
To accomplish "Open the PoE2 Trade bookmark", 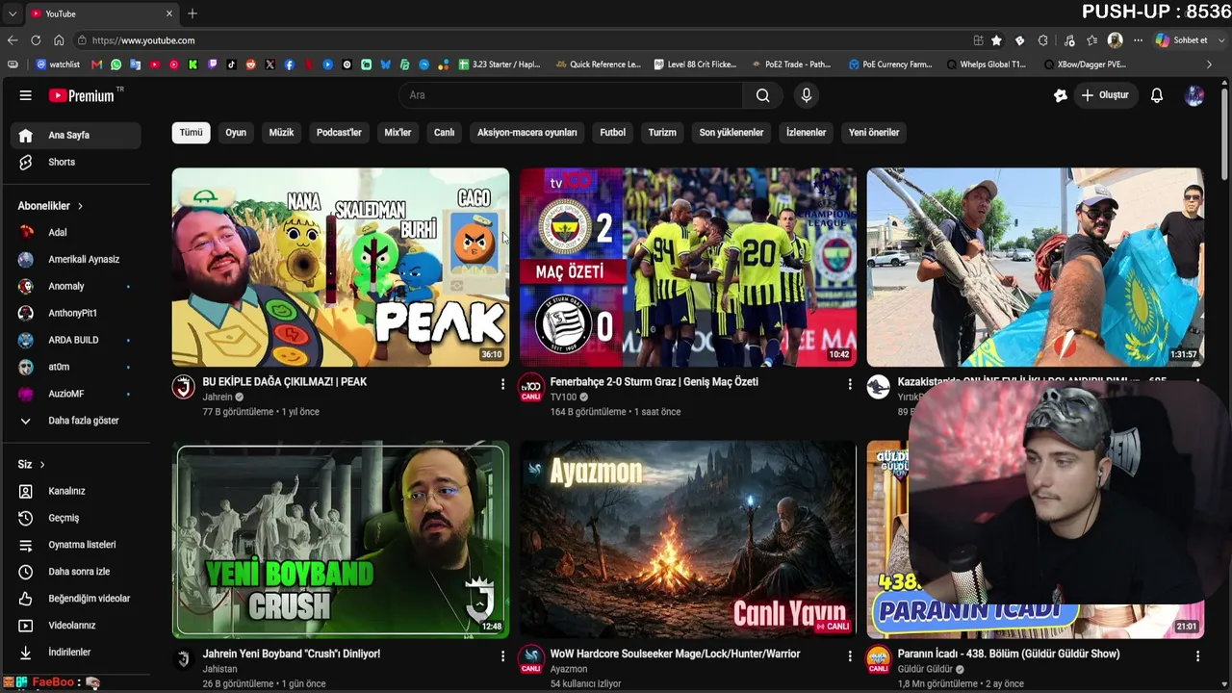I will [x=790, y=64].
